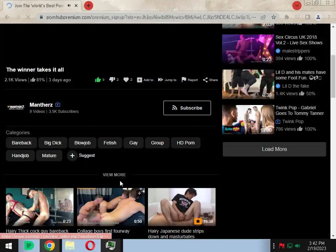336x252 pixels.
Task: Share this page via the address bar icon
Action: [263, 17]
